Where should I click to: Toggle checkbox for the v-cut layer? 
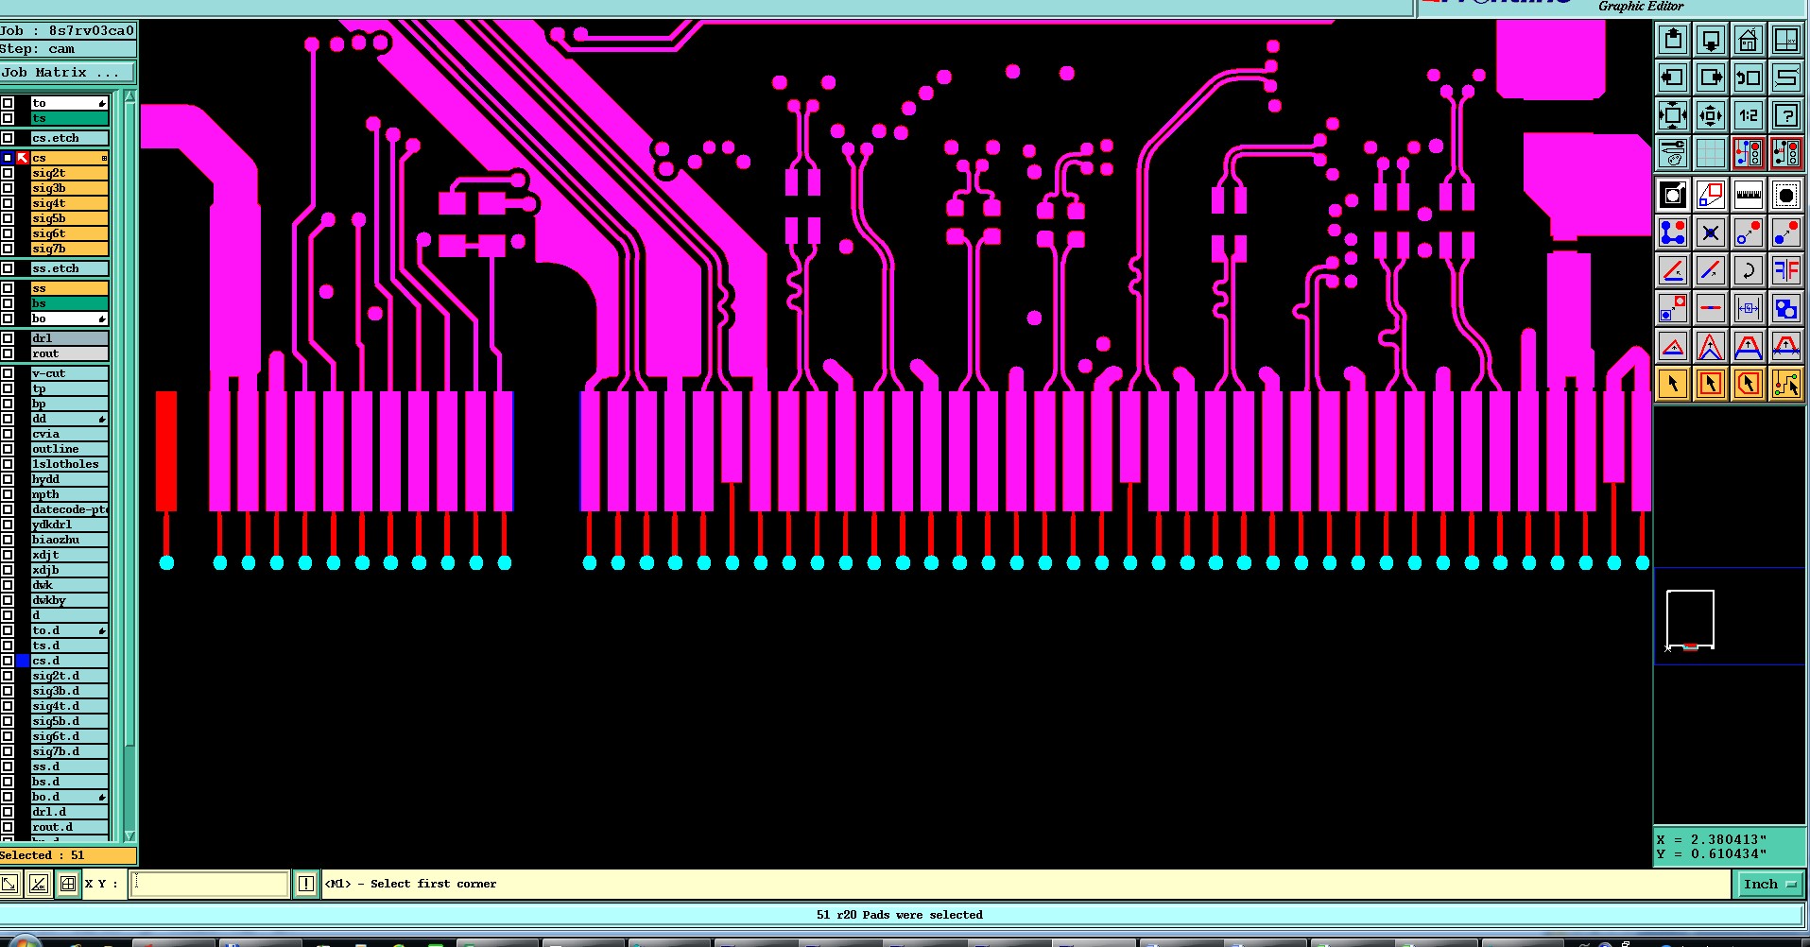[x=8, y=373]
